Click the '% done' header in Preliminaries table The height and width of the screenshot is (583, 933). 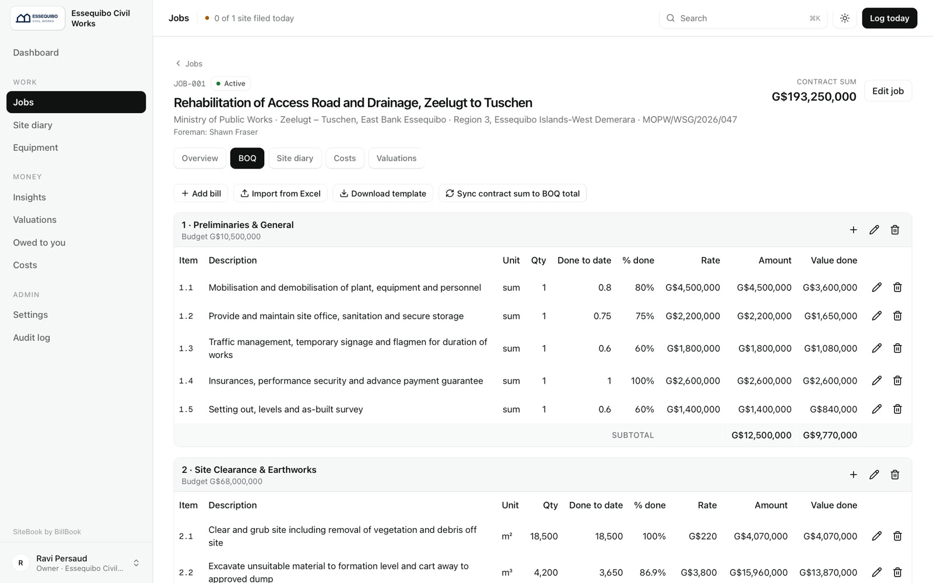(638, 261)
